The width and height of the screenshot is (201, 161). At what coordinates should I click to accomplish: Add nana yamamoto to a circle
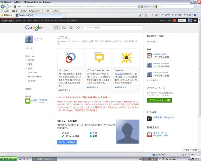tap(162, 76)
